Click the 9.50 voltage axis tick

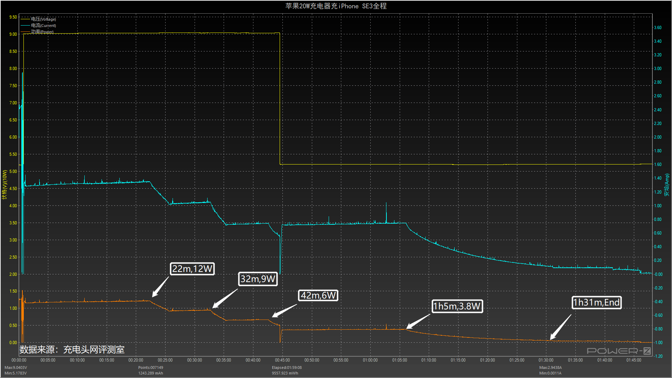(13, 17)
